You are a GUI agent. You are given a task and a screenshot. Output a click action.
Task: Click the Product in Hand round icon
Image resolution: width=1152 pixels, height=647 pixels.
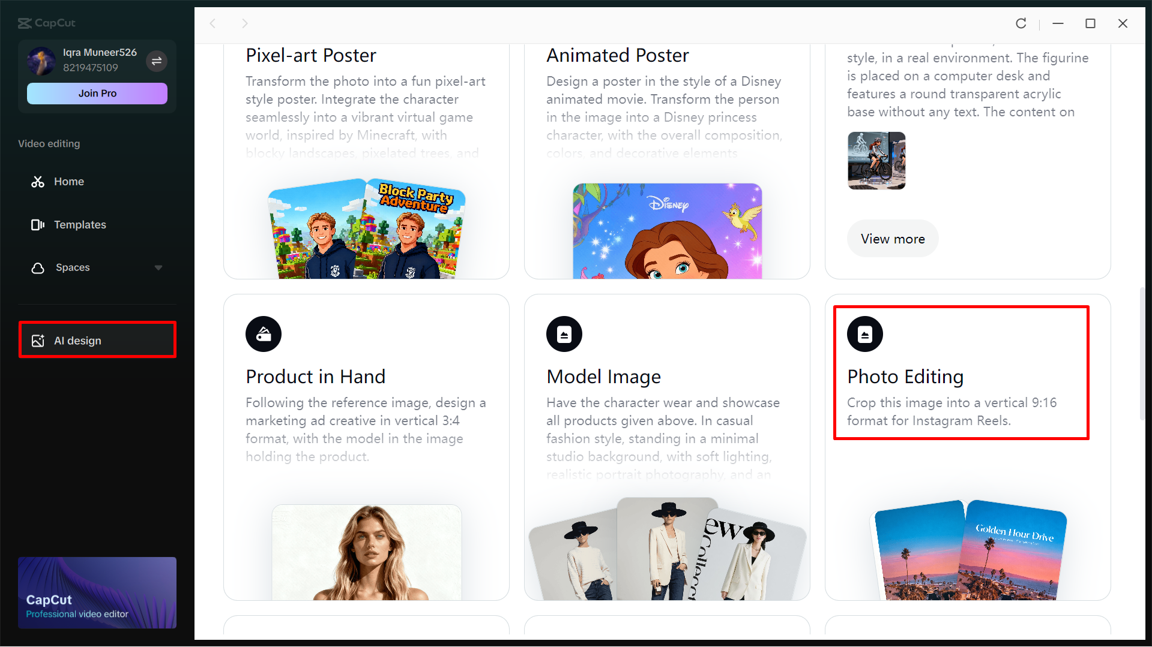(264, 334)
